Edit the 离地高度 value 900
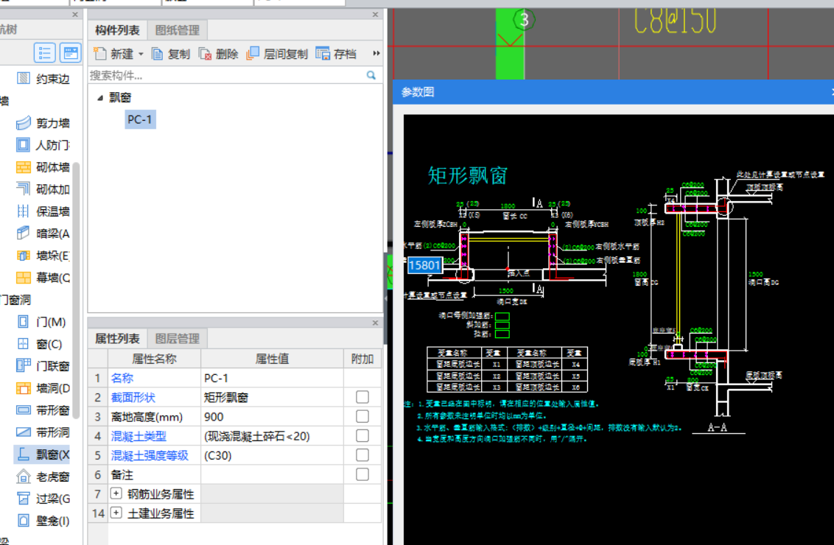Viewport: 834px width, 545px height. pyautogui.click(x=272, y=417)
